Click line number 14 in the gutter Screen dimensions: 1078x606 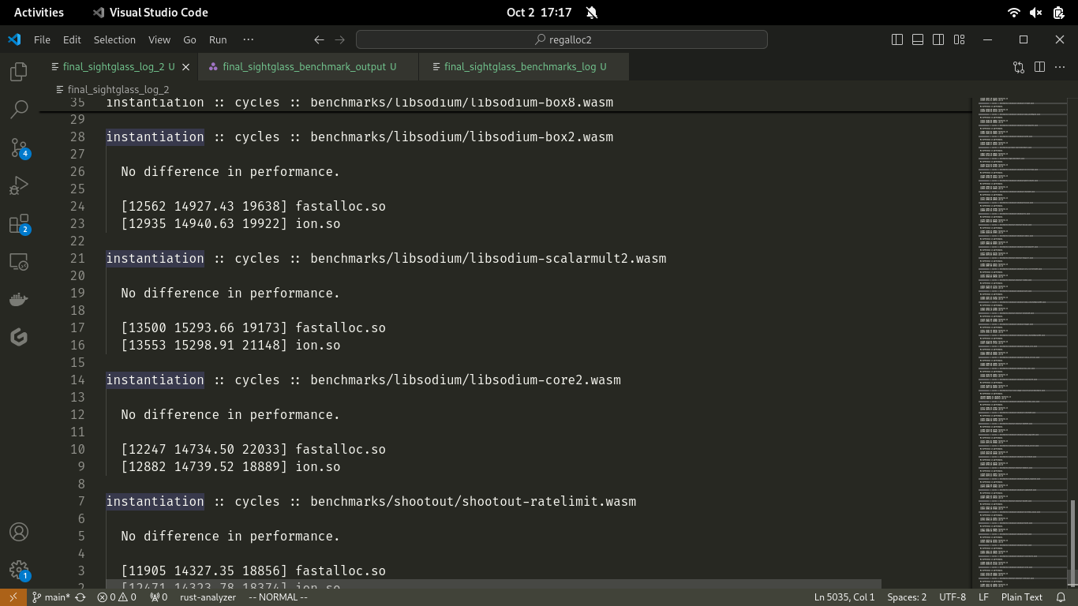(77, 380)
